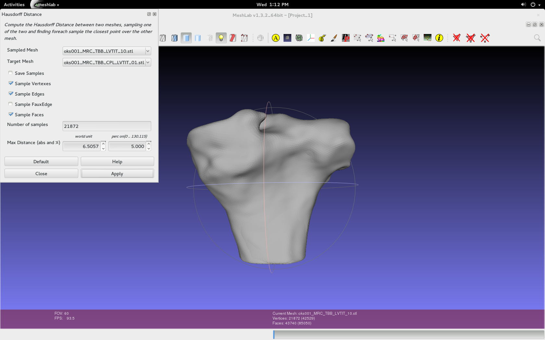Enable Sample FauxEdge checkbox
This screenshot has height=340, width=545.
11,104
